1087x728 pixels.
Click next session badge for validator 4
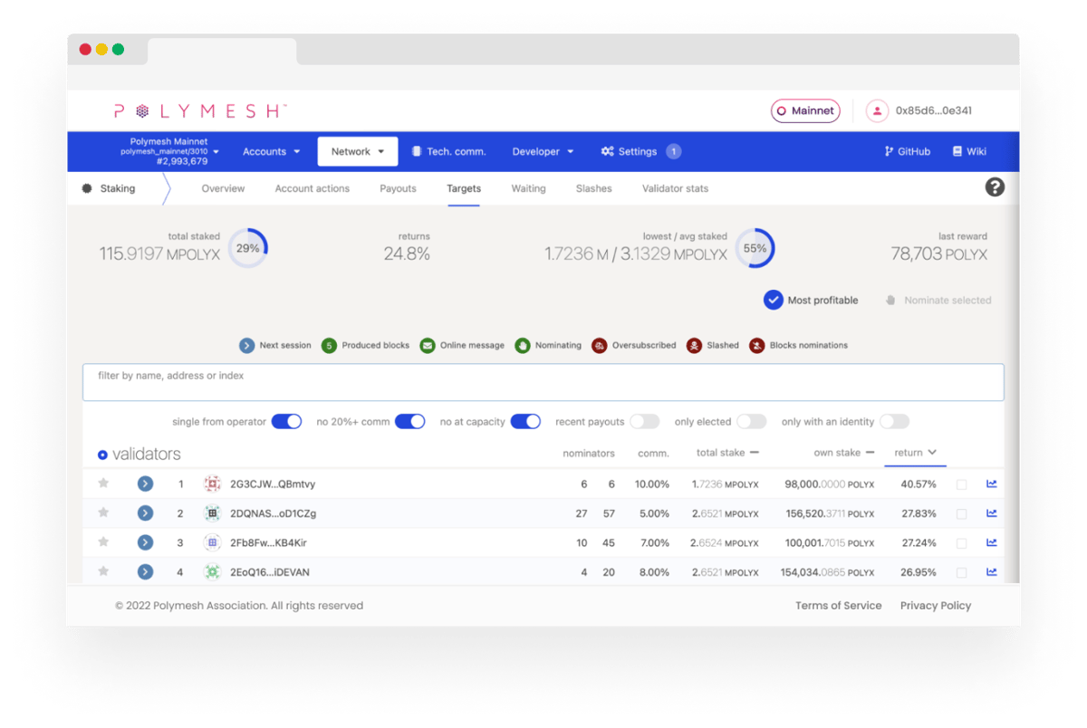coord(145,571)
